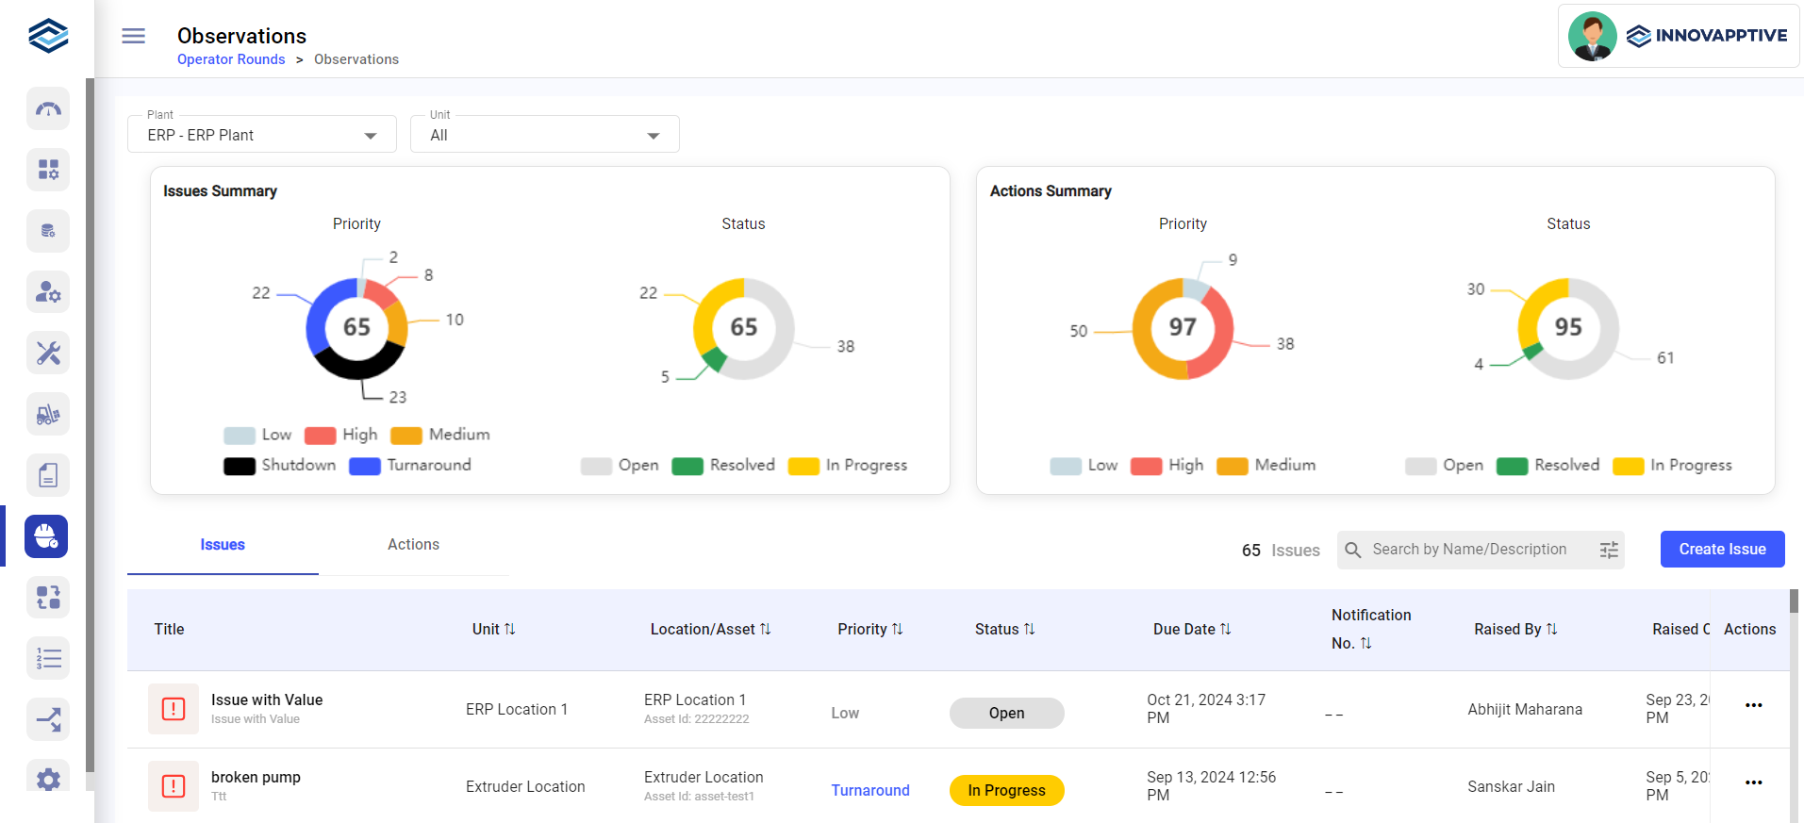This screenshot has height=823, width=1804.
Task: Expand the Plant dropdown
Action: (261, 135)
